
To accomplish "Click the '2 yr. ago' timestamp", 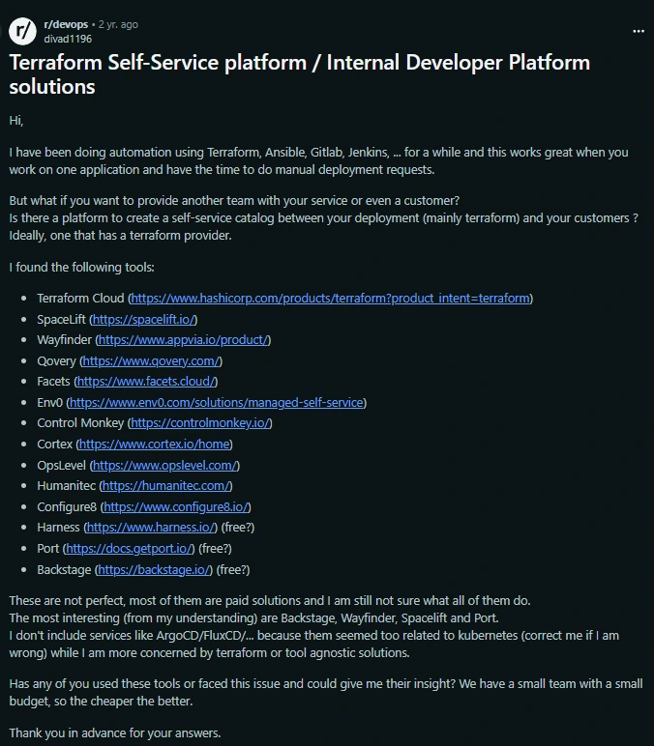I will click(118, 24).
